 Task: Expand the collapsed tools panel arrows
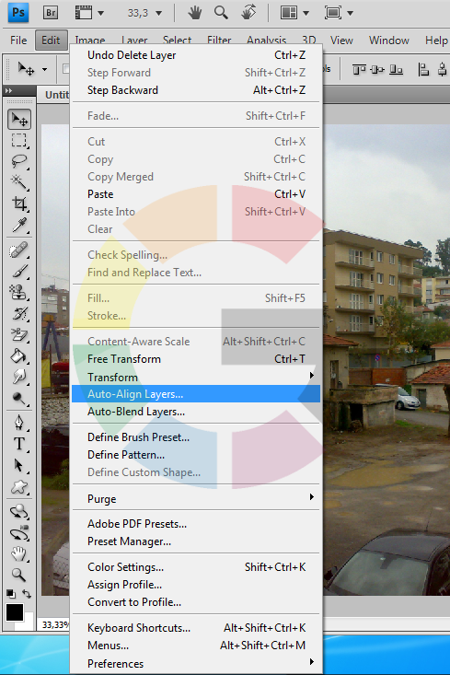(x=8, y=91)
